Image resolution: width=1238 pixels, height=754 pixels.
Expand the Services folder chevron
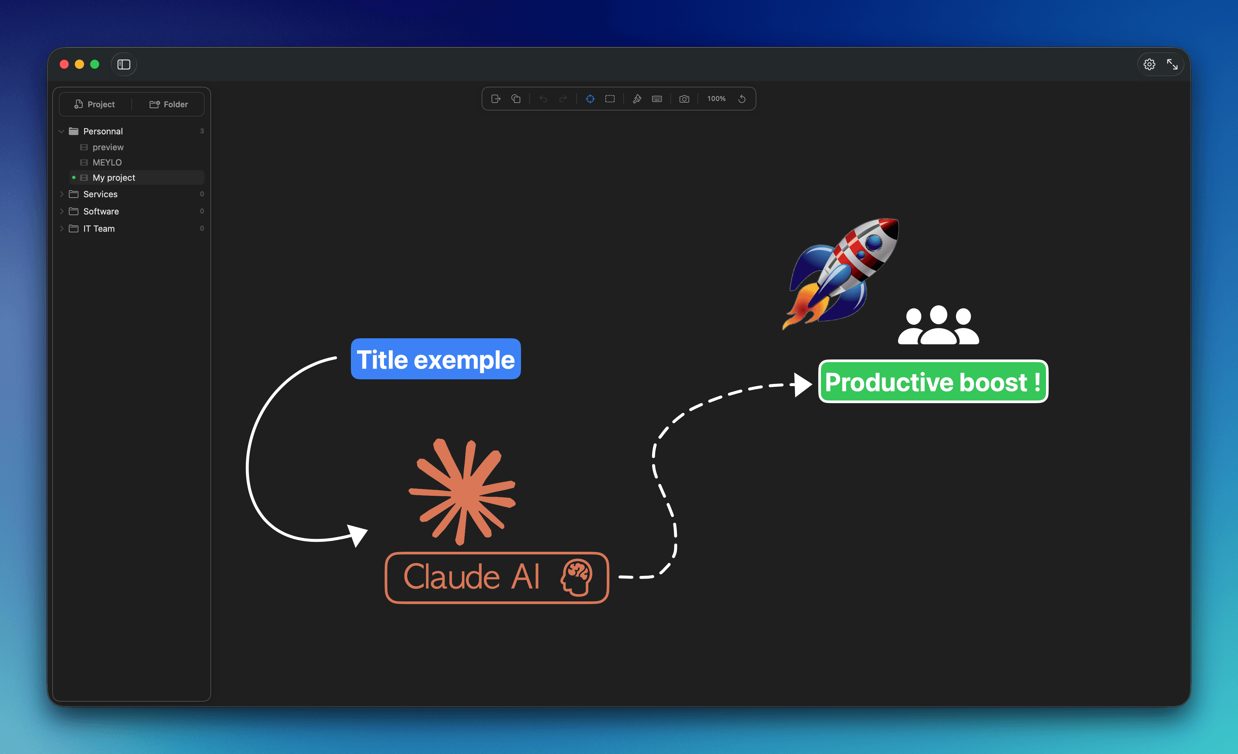click(61, 194)
